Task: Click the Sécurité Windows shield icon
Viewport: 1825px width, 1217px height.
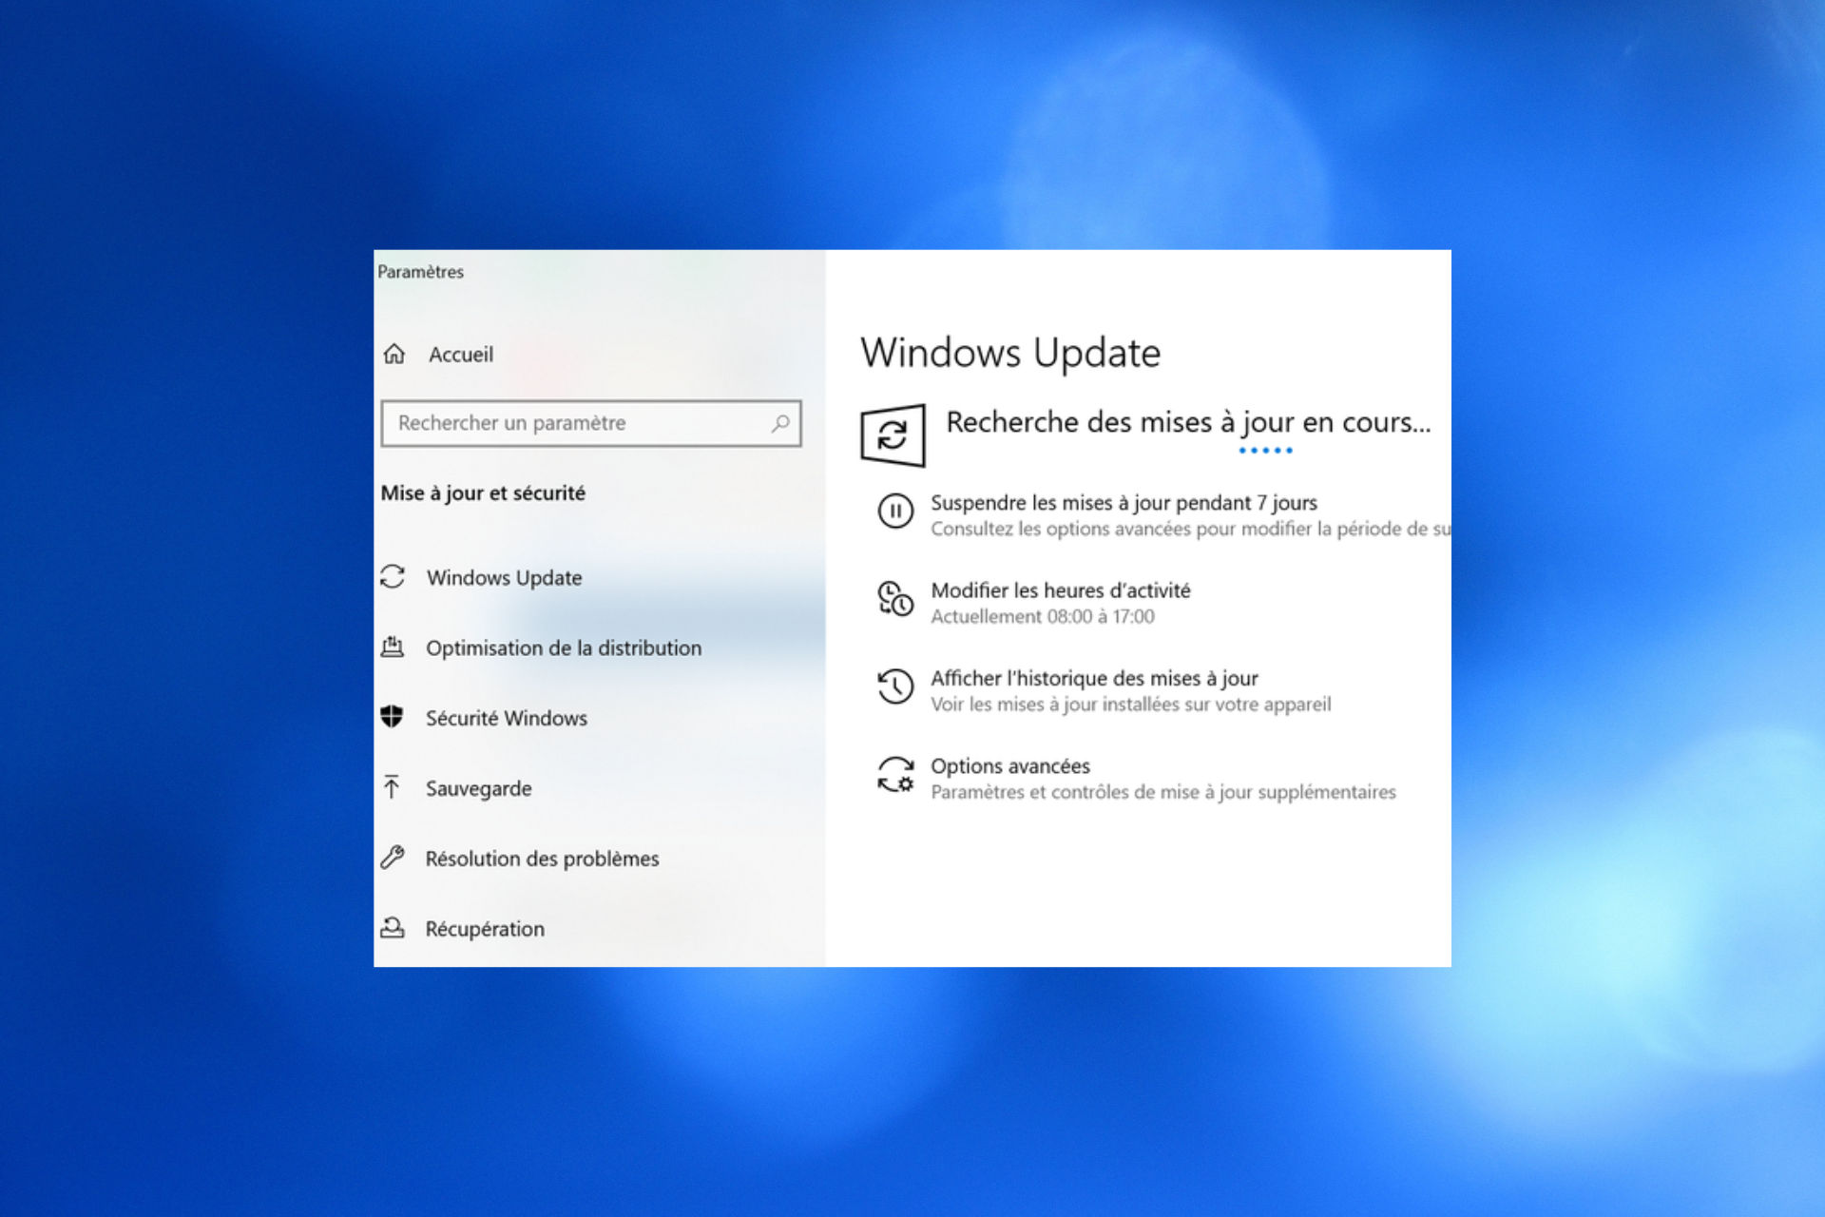Action: click(x=392, y=717)
